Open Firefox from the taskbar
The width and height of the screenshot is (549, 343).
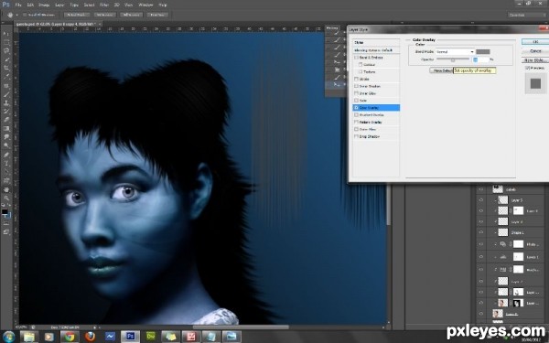pyautogui.click(x=90, y=337)
